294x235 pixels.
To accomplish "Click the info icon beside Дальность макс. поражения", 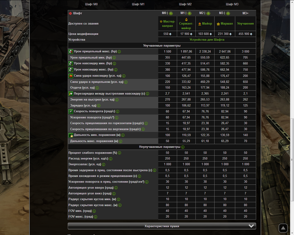I will click(x=121, y=141).
